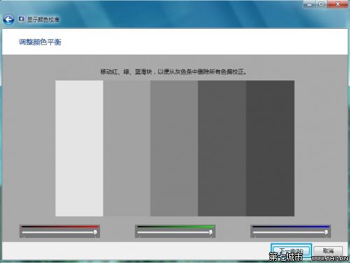
Task: Click the darkest gray sample bar
Action: pos(270,148)
